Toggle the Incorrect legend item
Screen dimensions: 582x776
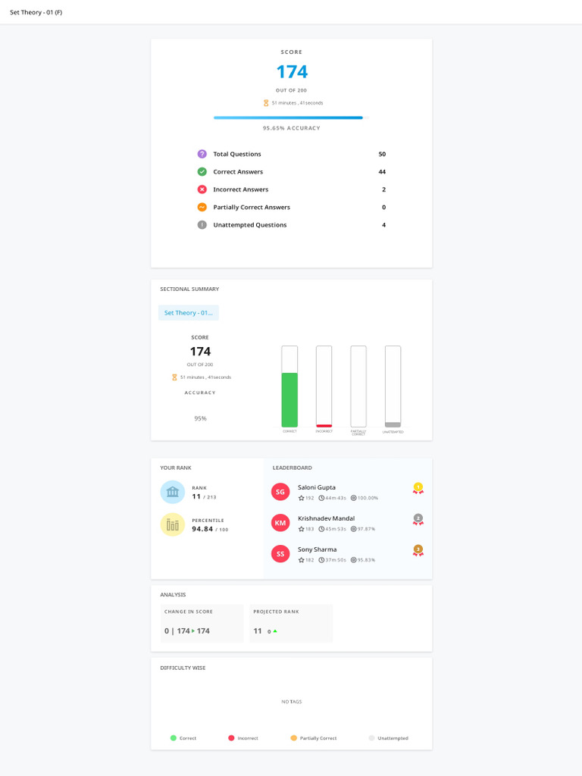coord(243,738)
